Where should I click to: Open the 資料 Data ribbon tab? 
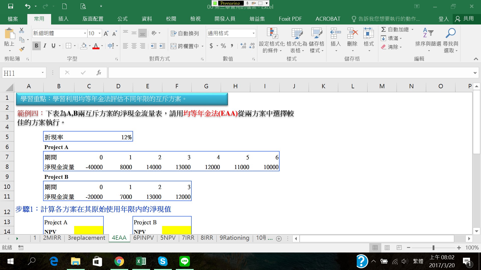(x=147, y=19)
